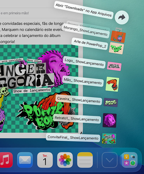Open the Arte de PowerPop_2 file label
This screenshot has height=174, width=144.
click(x=90, y=44)
